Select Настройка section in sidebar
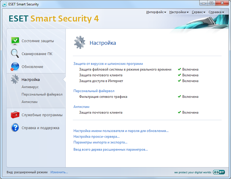Screen dimensions: 231x179 [x=31, y=80]
